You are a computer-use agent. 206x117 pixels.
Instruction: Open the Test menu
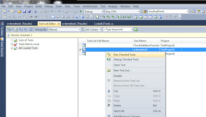pyautogui.click(x=103, y=6)
